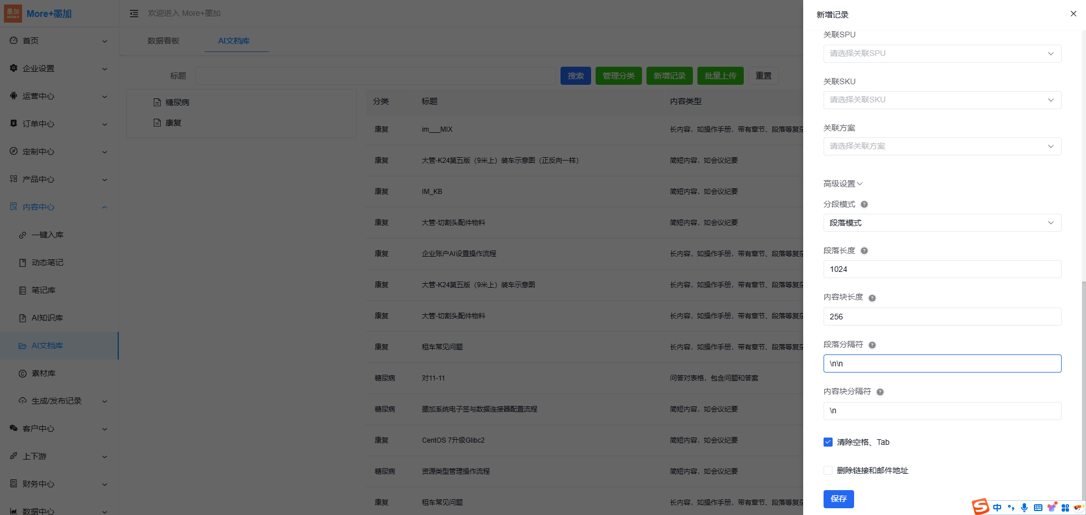Click the Sogou input method logo

click(980, 507)
